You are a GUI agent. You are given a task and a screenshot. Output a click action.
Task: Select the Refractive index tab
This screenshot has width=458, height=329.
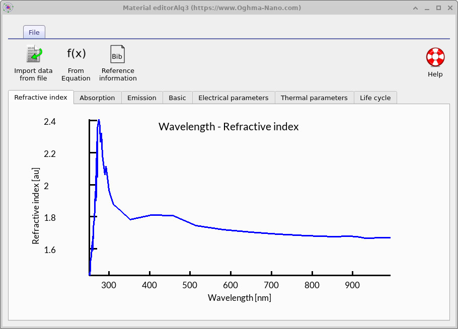click(41, 98)
